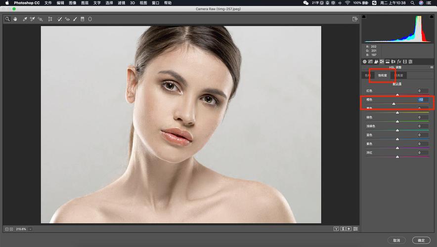437x247 pixels.
Task: Select the Transform tool
Action: point(50,19)
